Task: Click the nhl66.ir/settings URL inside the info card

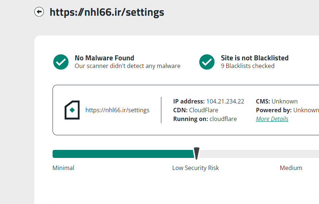Action: pos(117,110)
